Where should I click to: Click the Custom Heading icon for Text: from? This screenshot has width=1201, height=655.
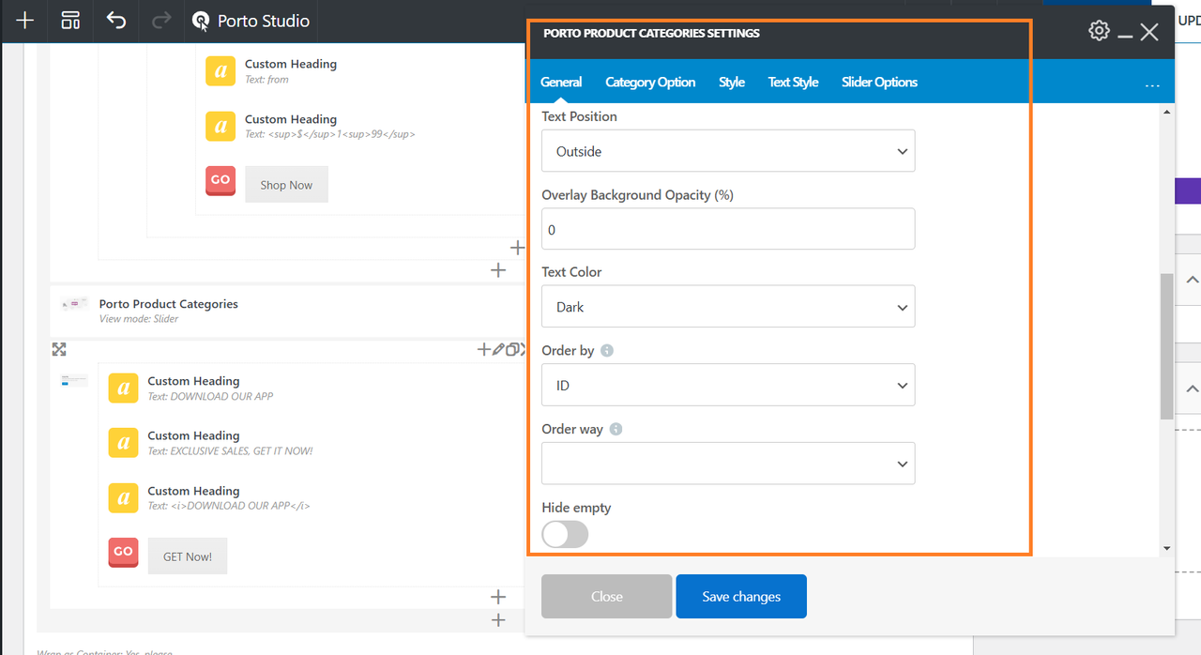(220, 71)
